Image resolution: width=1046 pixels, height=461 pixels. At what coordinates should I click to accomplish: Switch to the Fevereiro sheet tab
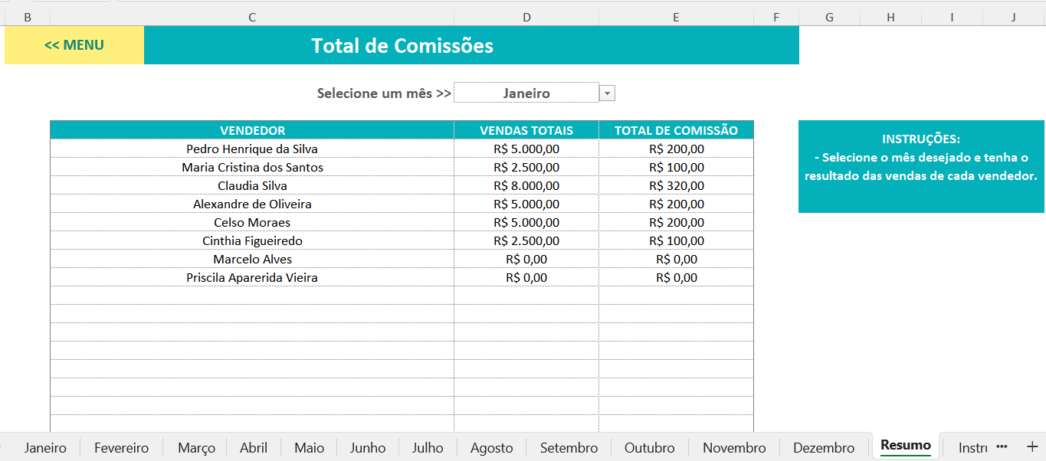[x=121, y=448]
